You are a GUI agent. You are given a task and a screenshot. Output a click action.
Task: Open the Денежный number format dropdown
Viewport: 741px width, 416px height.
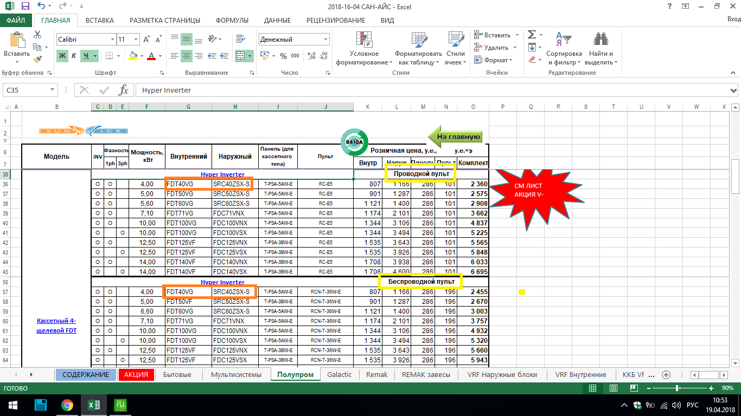tap(326, 40)
